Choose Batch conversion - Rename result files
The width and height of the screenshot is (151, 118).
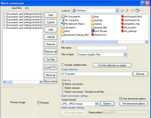coord(63,92)
